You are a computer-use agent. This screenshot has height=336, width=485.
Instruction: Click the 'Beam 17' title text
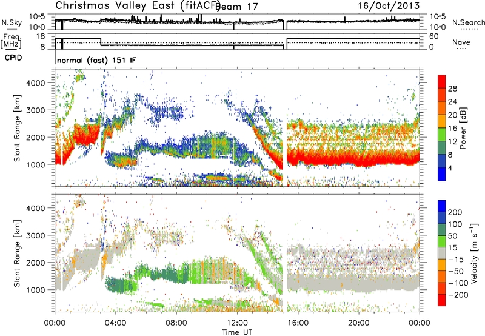coord(238,7)
